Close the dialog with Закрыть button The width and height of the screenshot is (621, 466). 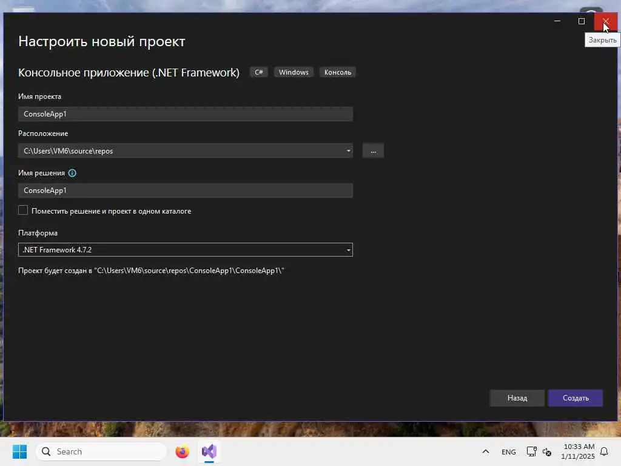tap(606, 21)
